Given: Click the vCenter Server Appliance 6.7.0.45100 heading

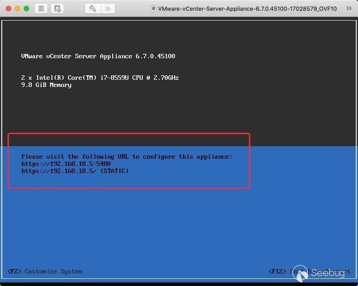Looking at the screenshot, I should 98,56.
